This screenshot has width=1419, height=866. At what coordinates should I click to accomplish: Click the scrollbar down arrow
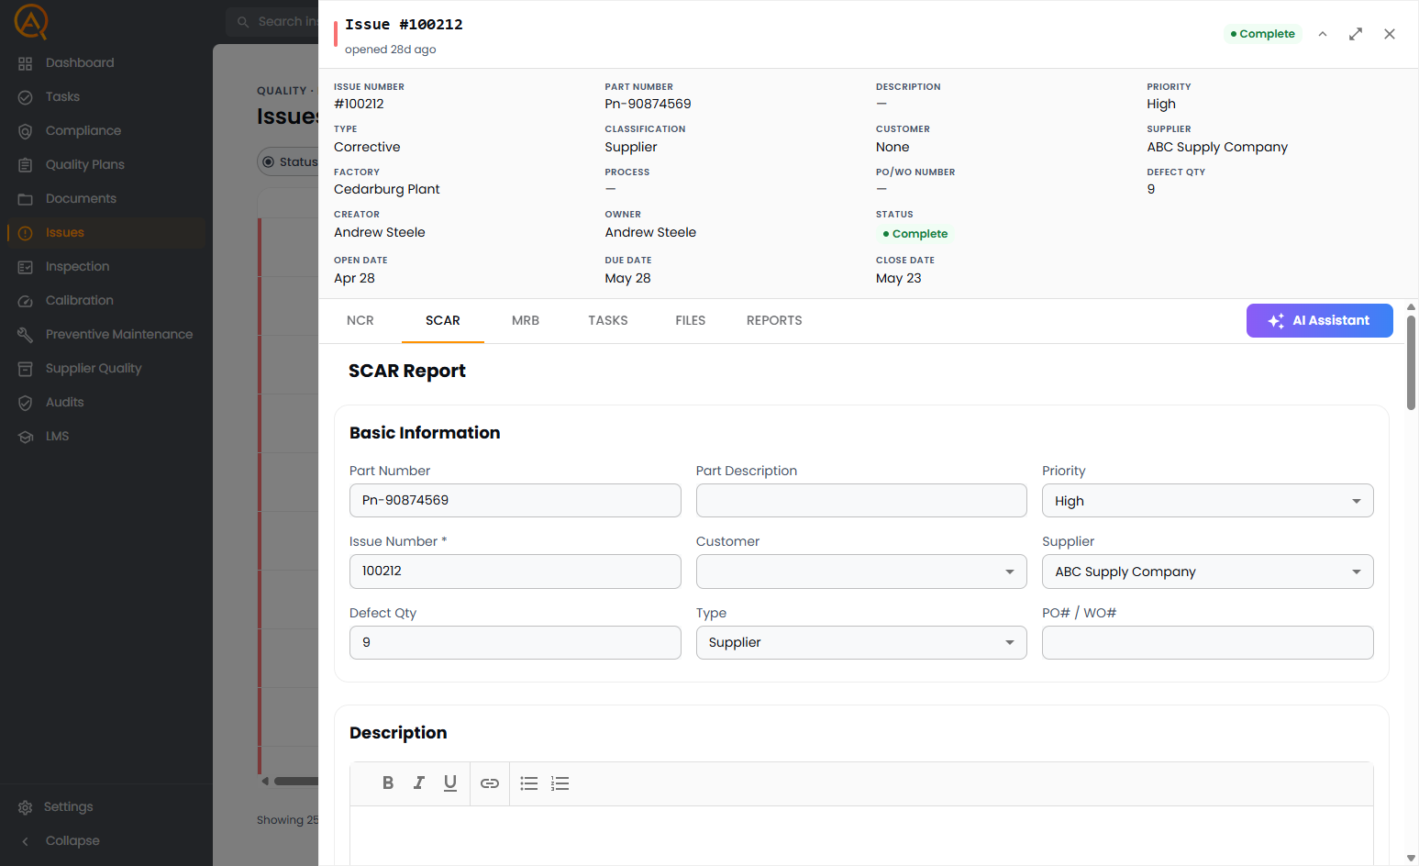pyautogui.click(x=1411, y=859)
